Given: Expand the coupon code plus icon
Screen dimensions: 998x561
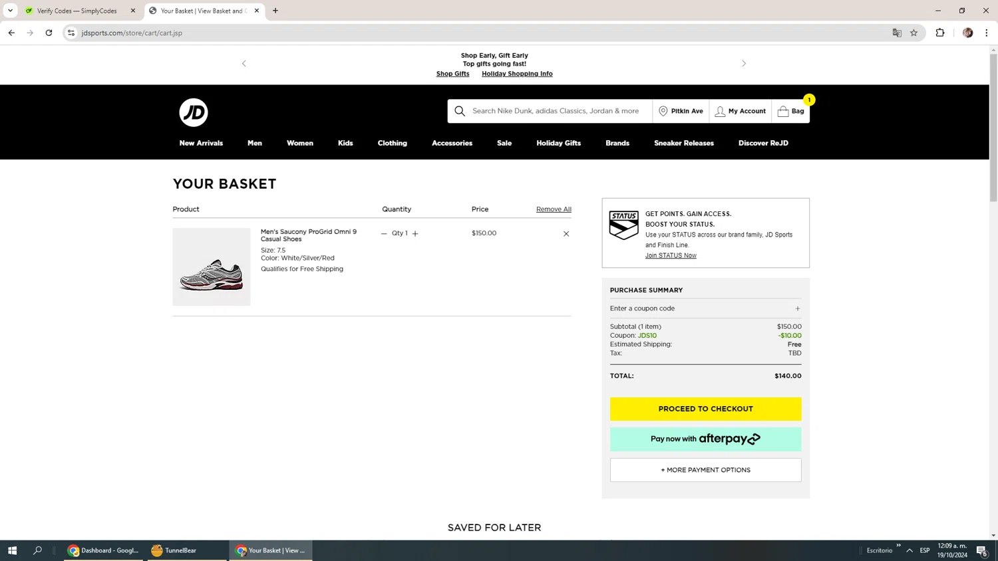Looking at the screenshot, I should tap(798, 308).
